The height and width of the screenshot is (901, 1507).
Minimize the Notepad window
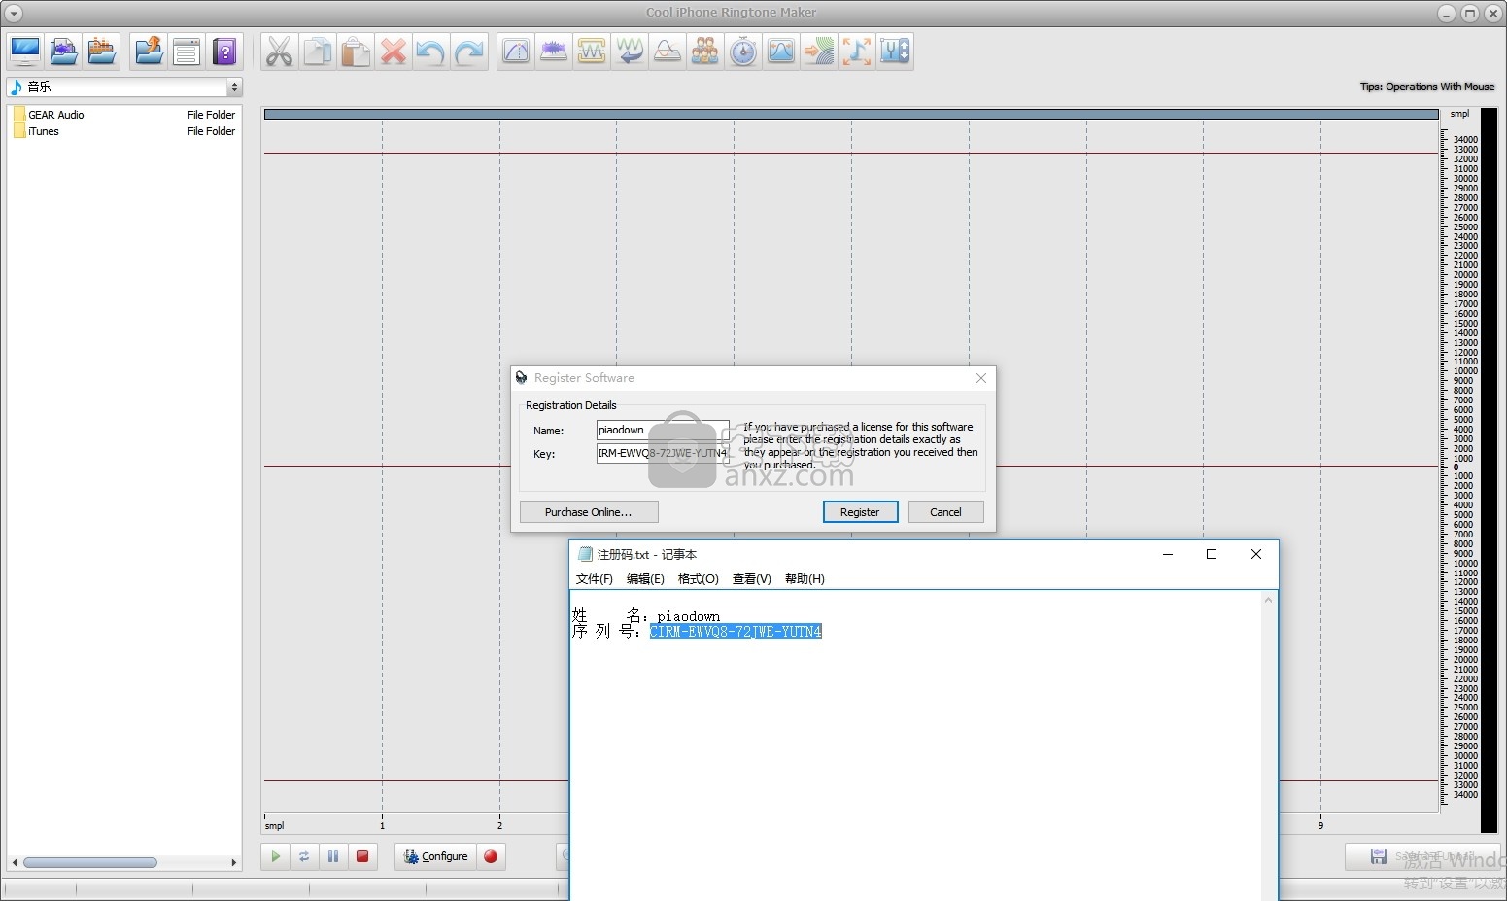pos(1168,554)
